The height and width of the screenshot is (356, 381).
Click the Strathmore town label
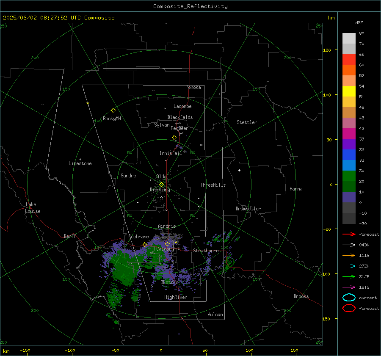(x=206, y=251)
